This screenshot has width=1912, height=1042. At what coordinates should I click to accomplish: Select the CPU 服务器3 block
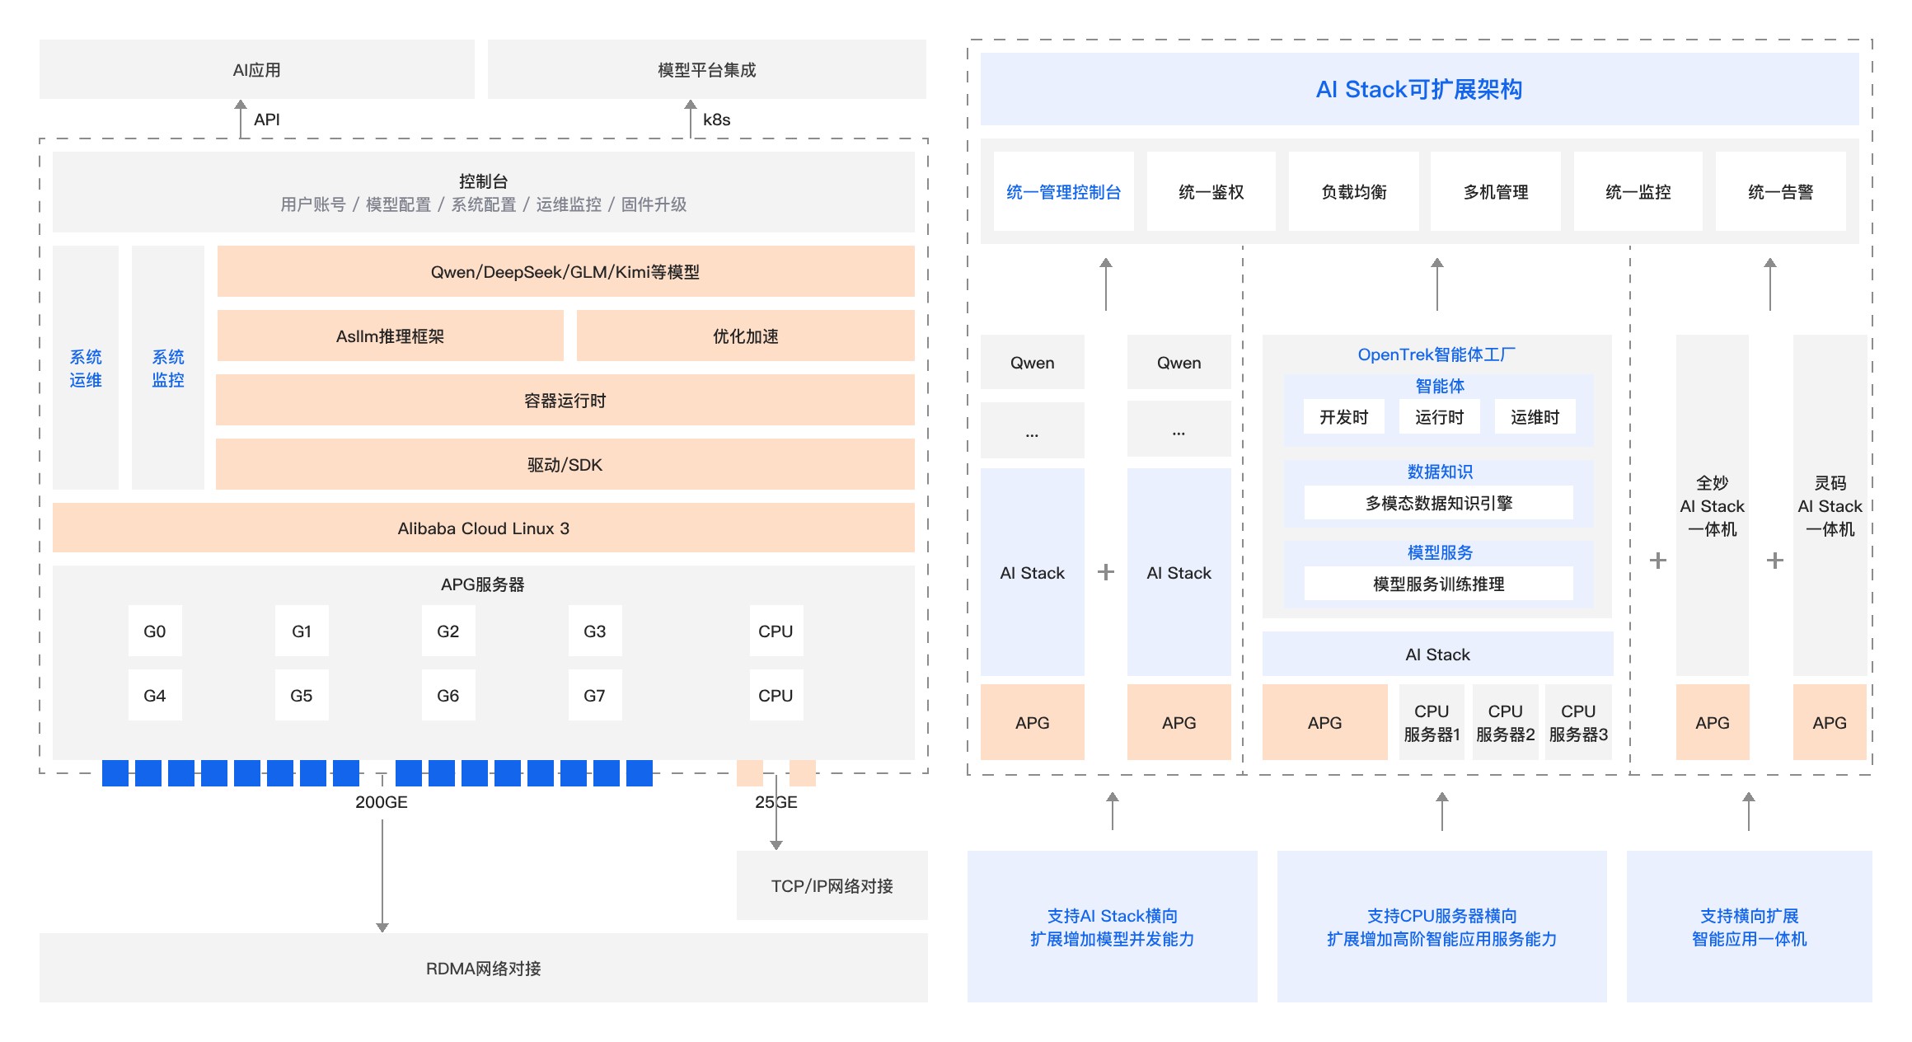click(1579, 722)
